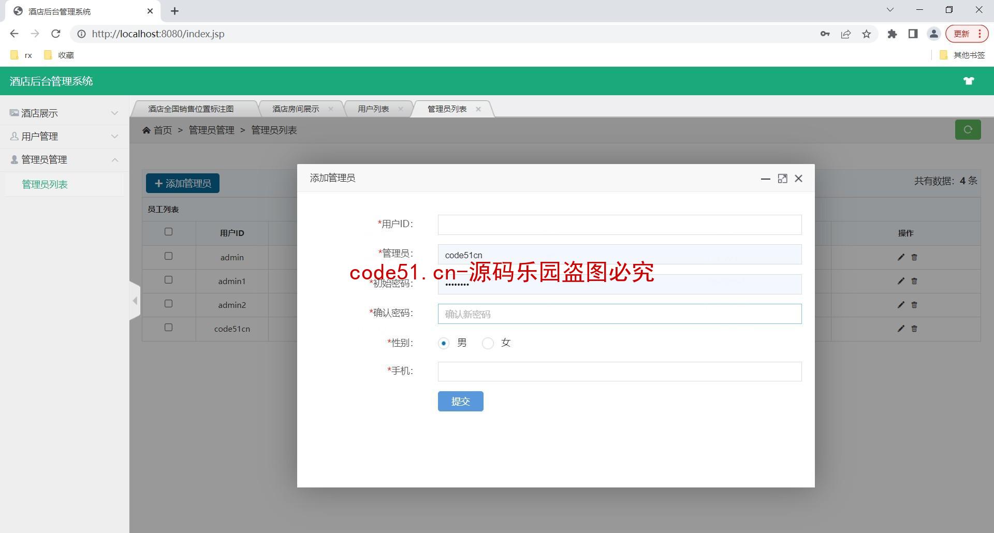Expand the 酒店展示 sidebar menu
The image size is (994, 533).
pos(64,113)
